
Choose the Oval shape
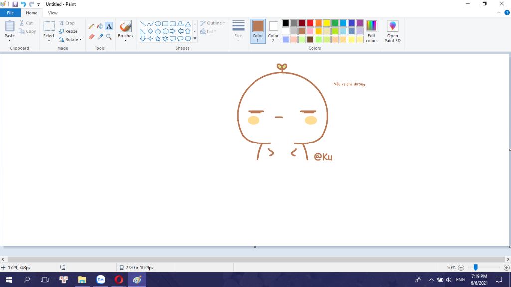tap(158, 24)
